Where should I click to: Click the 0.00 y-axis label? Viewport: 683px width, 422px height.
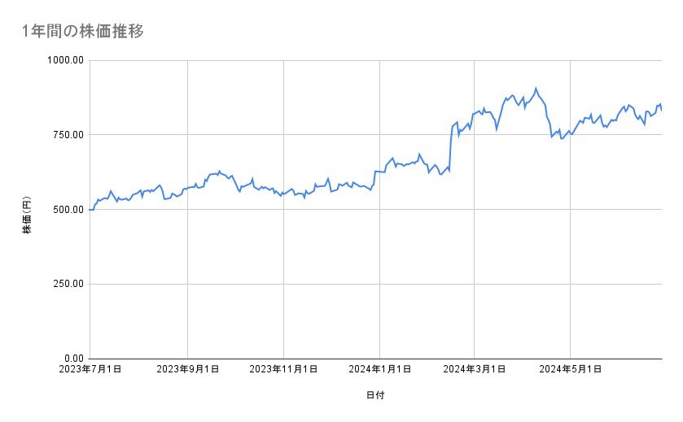72,359
